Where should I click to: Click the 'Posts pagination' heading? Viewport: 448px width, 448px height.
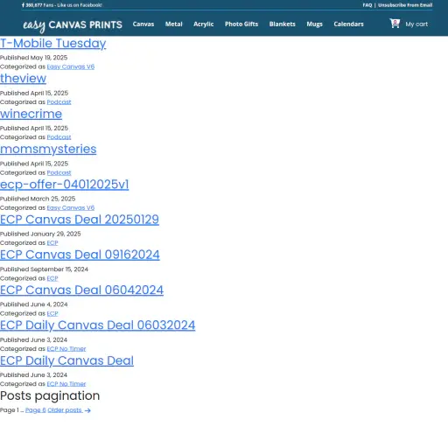50,396
